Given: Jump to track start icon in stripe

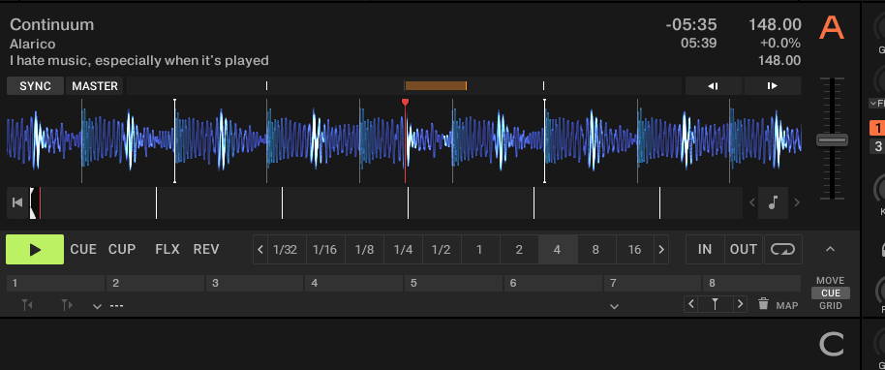Looking at the screenshot, I should click(17, 202).
